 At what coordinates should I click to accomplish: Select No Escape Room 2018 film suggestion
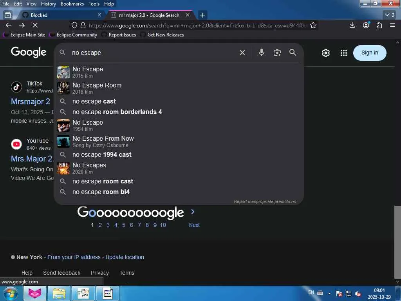pos(179,88)
